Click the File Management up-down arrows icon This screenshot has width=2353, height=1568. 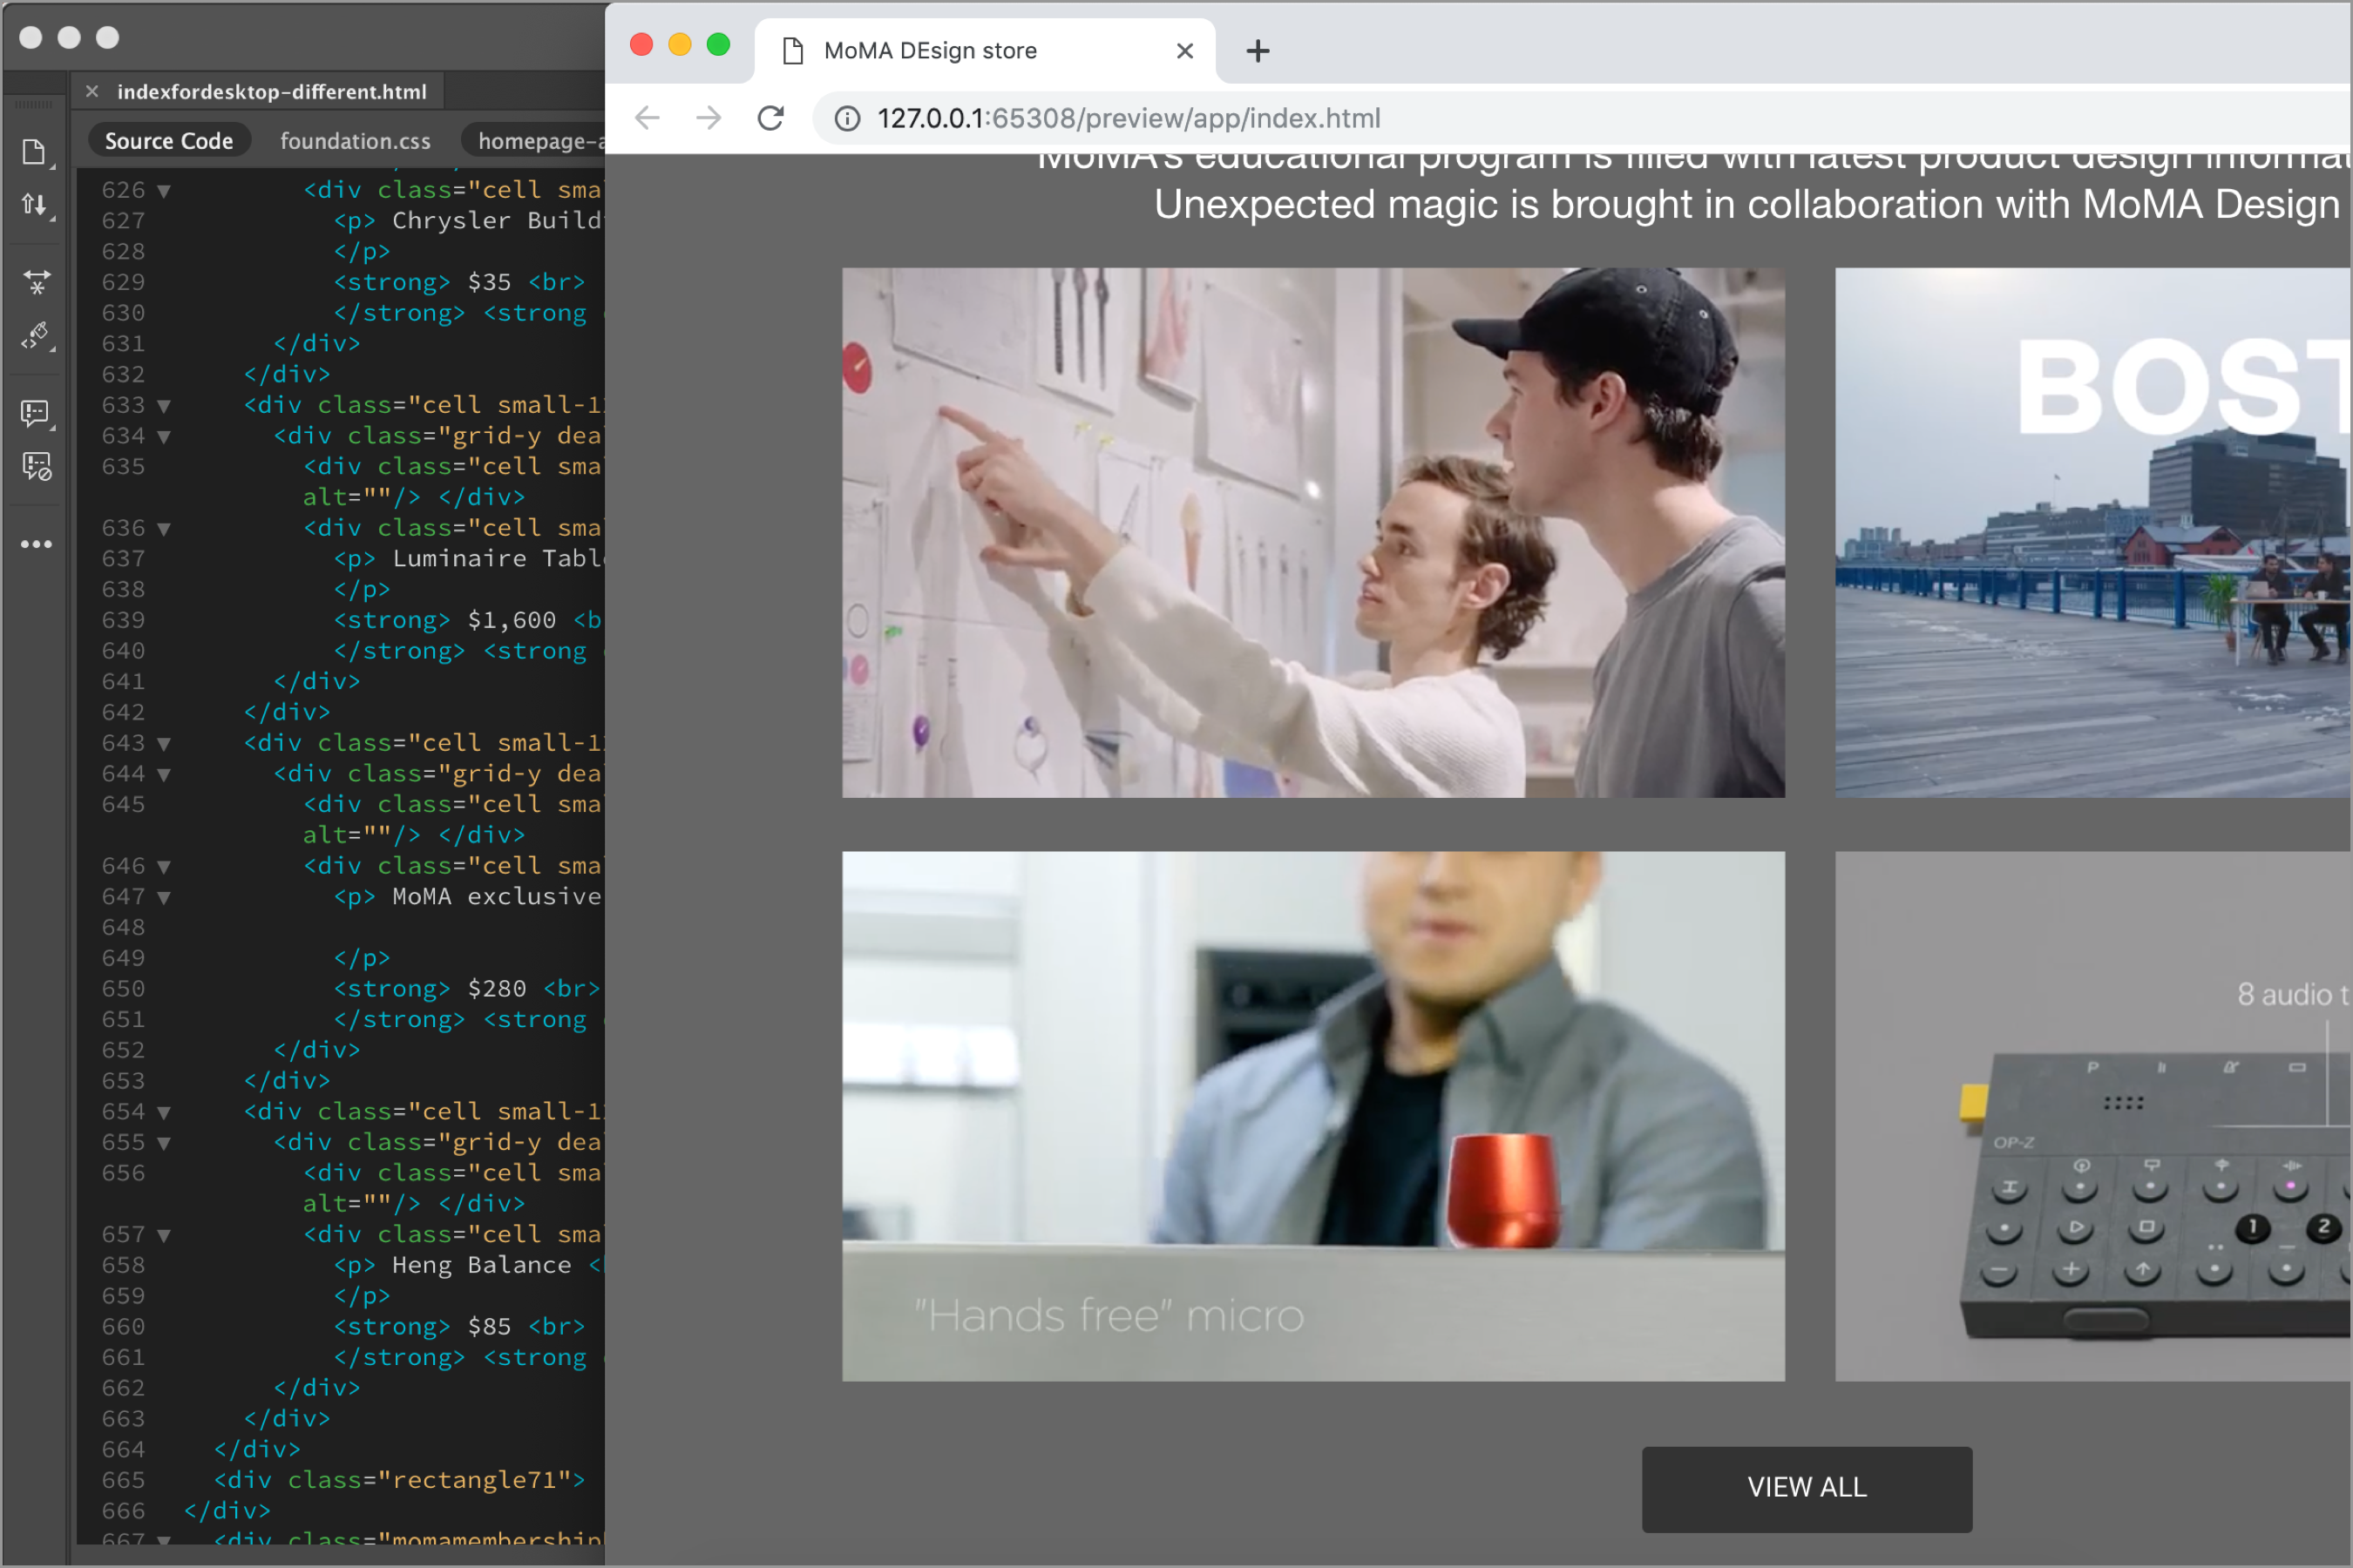point(34,205)
